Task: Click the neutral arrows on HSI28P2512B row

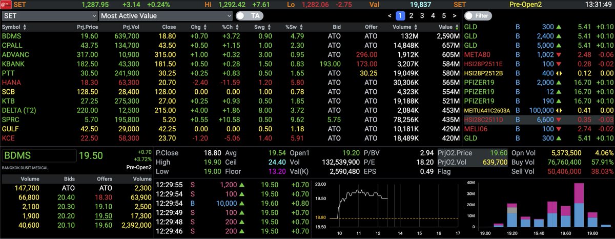Action: 558,73
